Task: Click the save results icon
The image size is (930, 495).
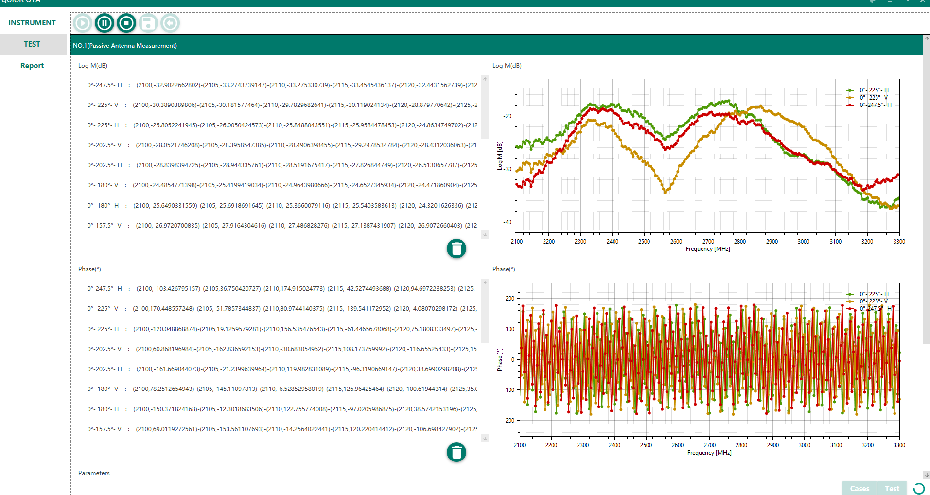Action: tap(148, 23)
